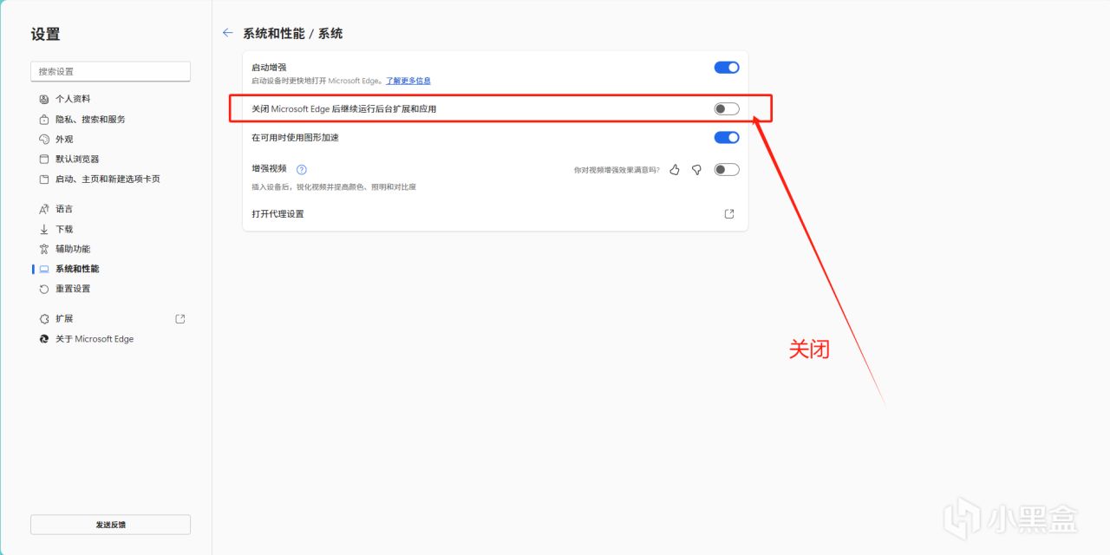
Task: Click the 搜索设置 search field
Action: tap(111, 71)
